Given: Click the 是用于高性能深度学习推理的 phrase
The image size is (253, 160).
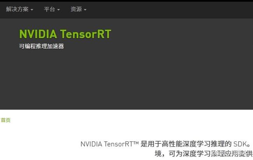Looking at the screenshot, I should click(186, 144).
